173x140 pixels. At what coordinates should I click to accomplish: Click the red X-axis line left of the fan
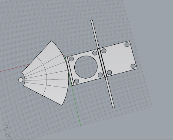pos(14,68)
